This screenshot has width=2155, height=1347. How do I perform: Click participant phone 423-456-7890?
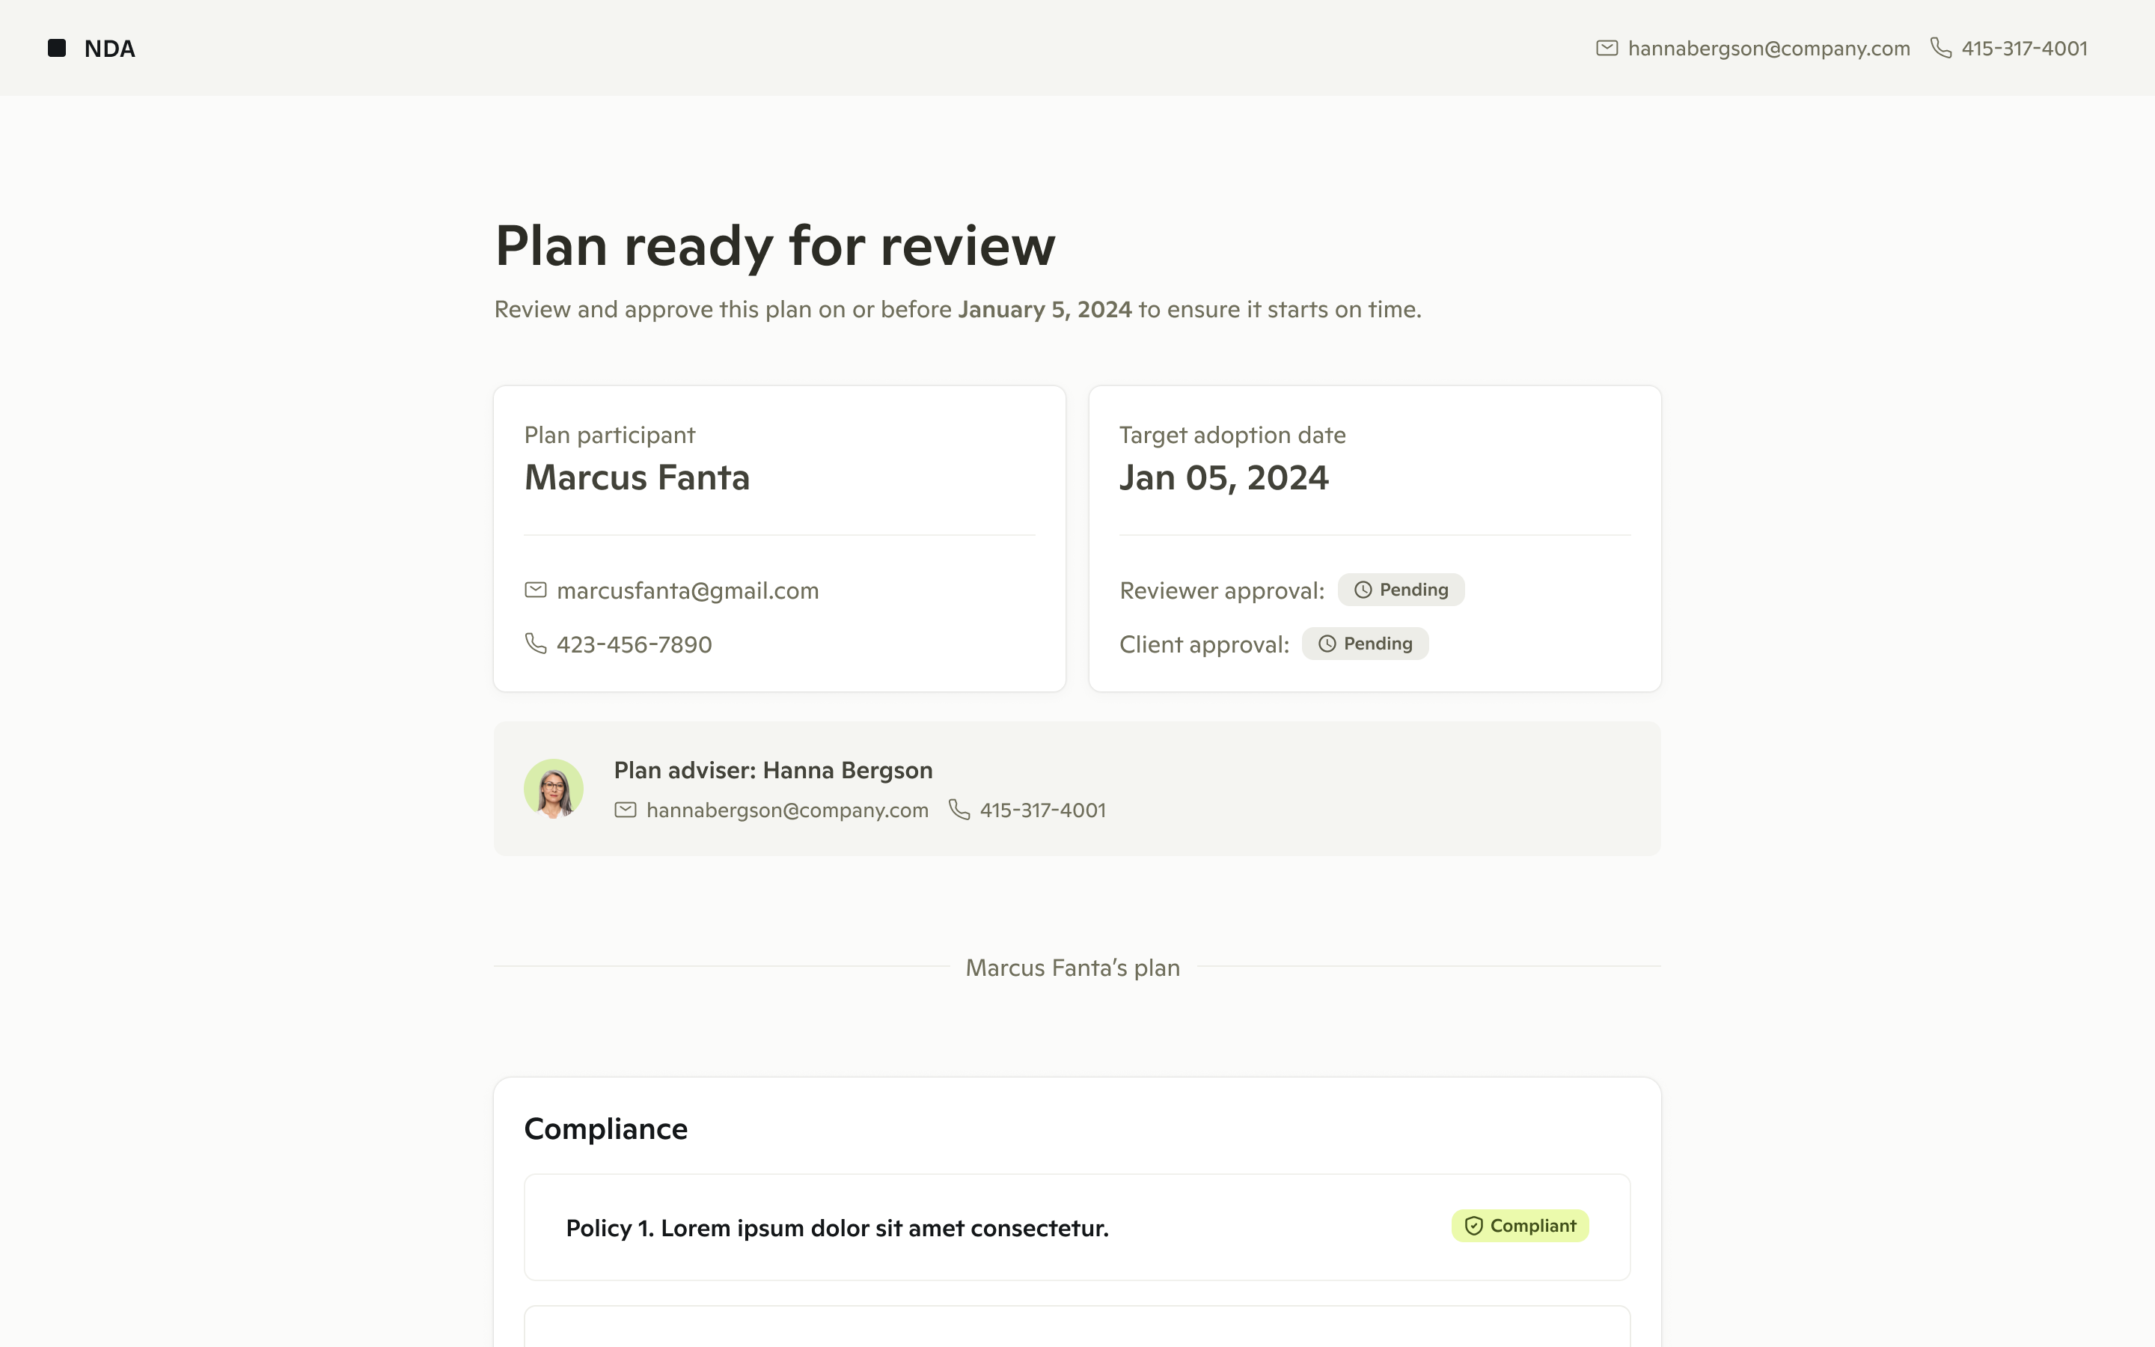click(634, 644)
